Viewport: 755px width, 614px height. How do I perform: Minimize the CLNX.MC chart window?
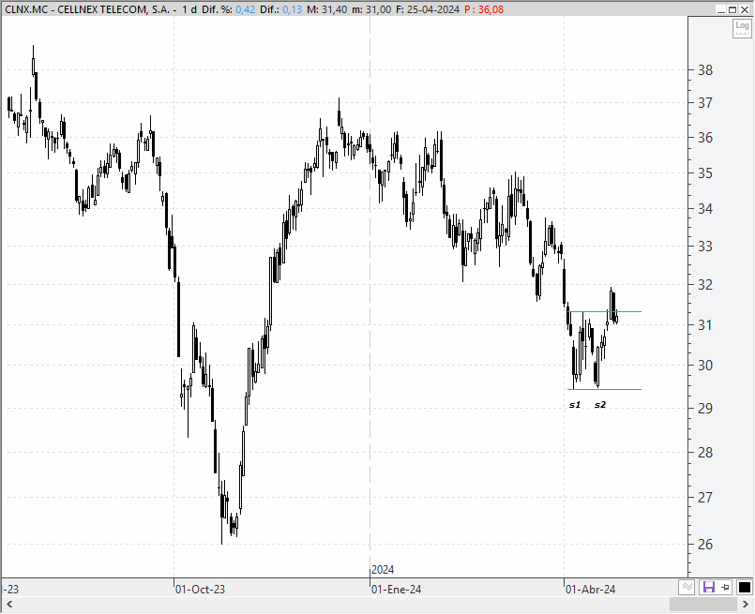point(721,9)
